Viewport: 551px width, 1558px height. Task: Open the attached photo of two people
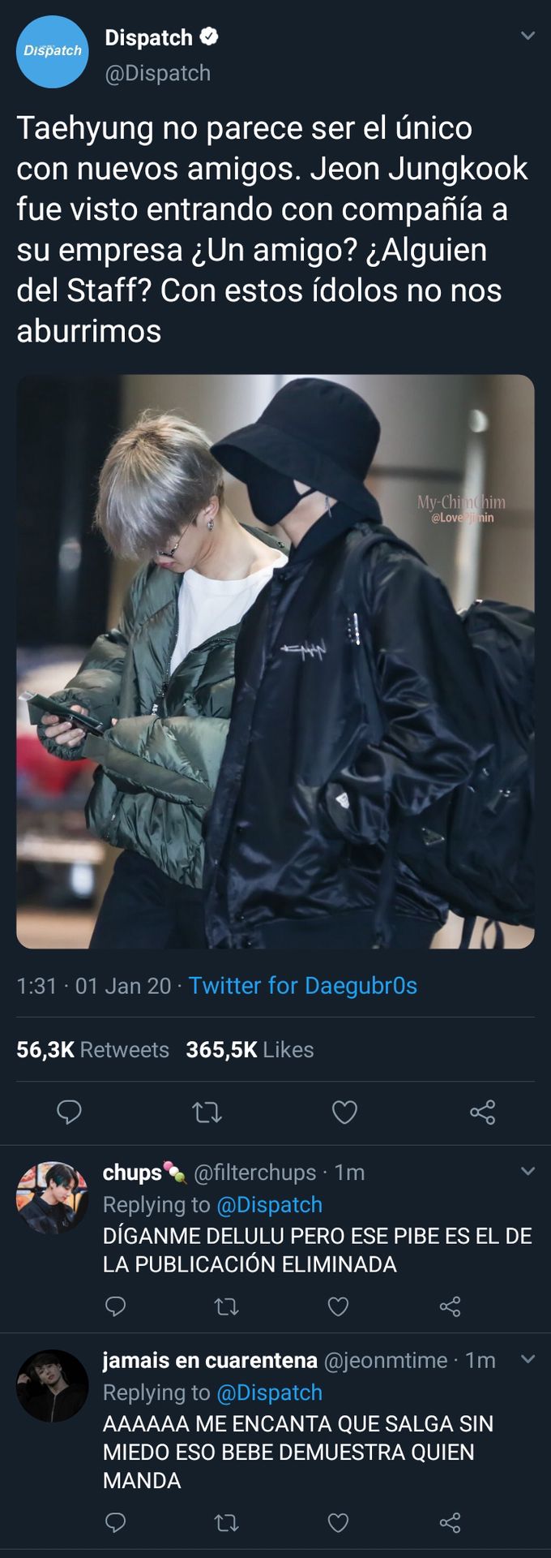click(275, 661)
